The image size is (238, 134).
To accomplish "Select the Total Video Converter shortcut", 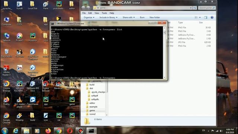I will tap(33, 54).
